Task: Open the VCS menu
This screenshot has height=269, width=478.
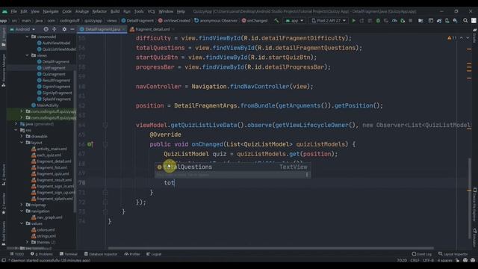Action: coord(151,11)
